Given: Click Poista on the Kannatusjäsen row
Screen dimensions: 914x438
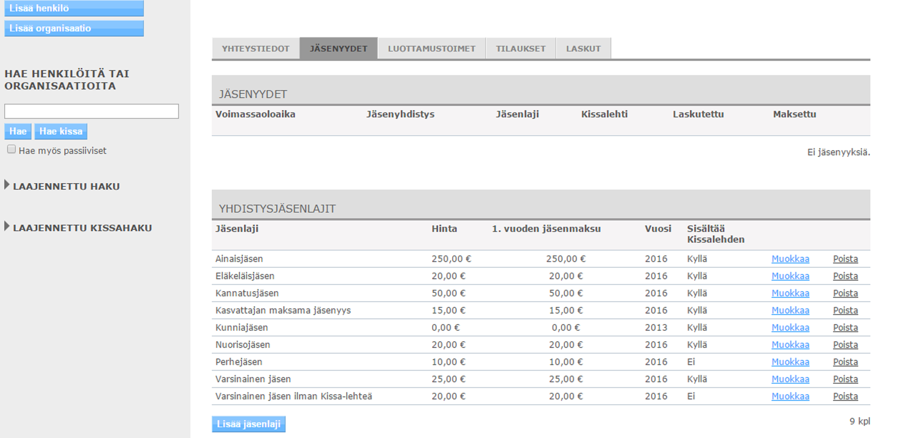Looking at the screenshot, I should [845, 293].
